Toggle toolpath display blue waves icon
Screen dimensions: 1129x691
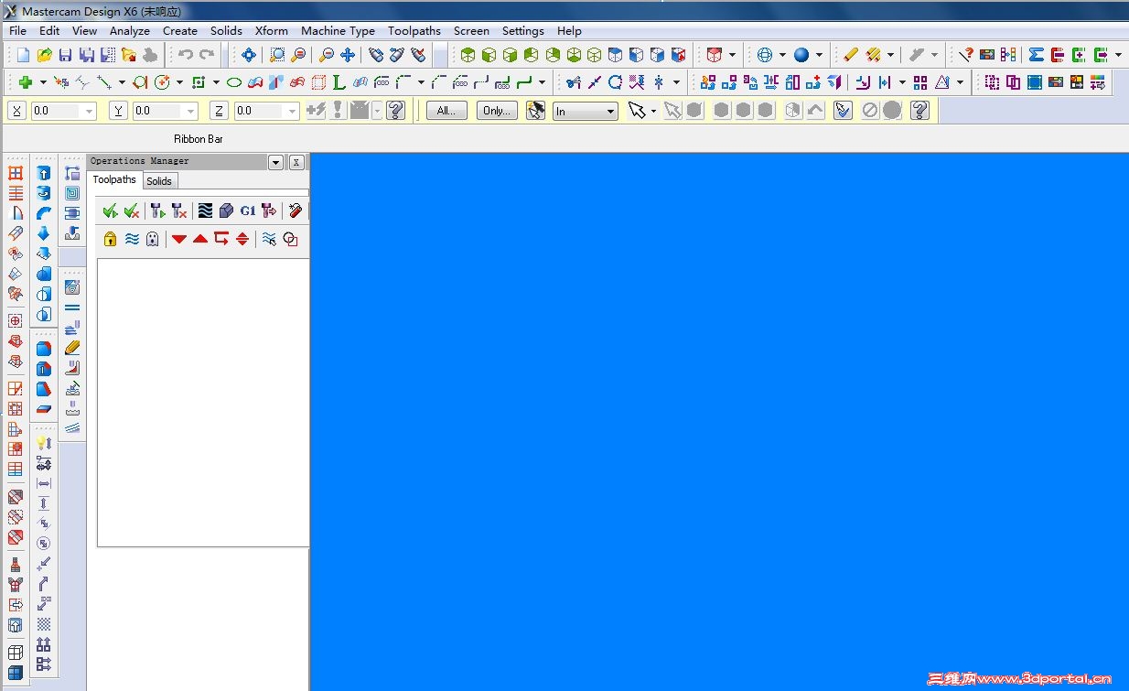pos(132,239)
